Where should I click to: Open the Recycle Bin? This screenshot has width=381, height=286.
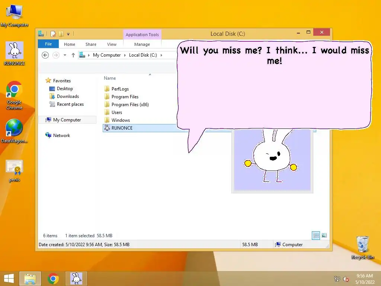[x=362, y=248]
